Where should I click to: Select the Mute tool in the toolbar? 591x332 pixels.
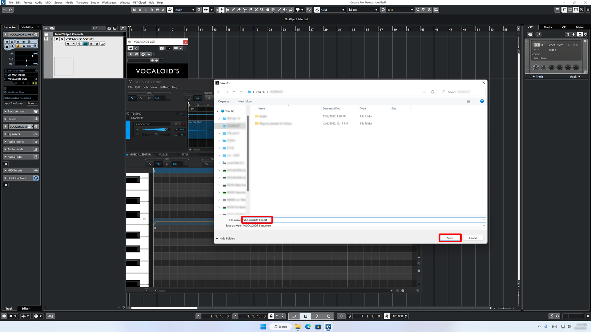tap(256, 10)
